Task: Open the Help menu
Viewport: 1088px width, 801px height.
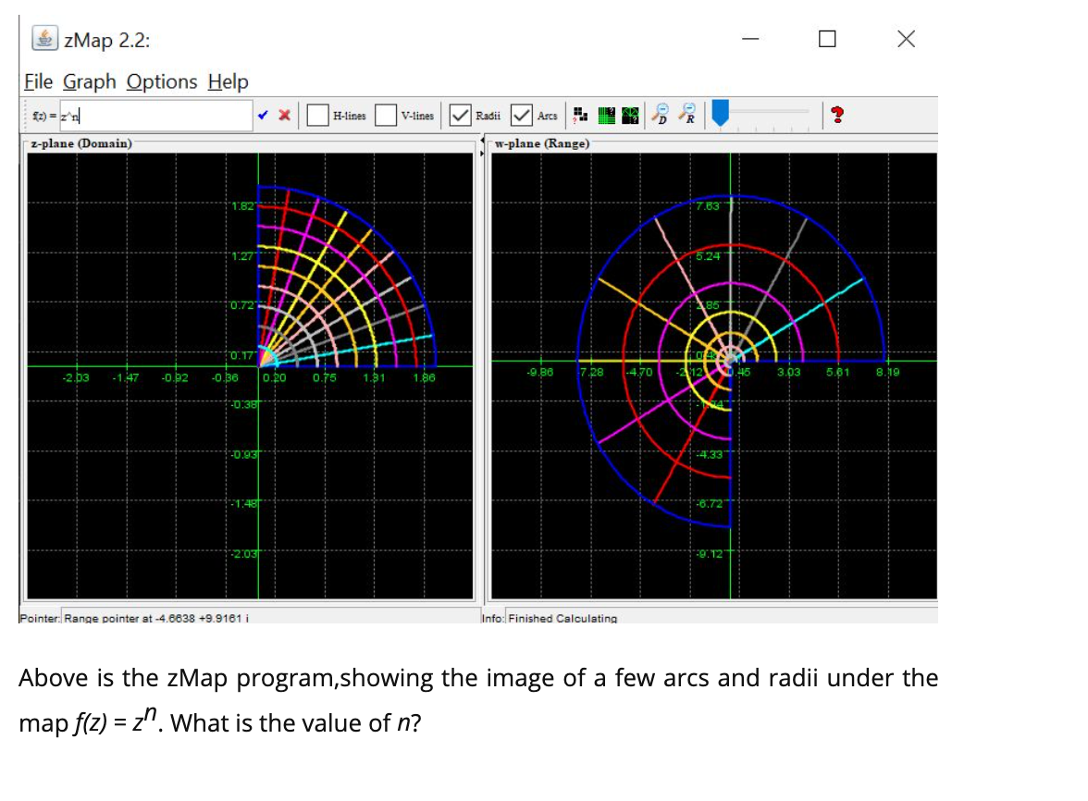Action: click(x=227, y=81)
